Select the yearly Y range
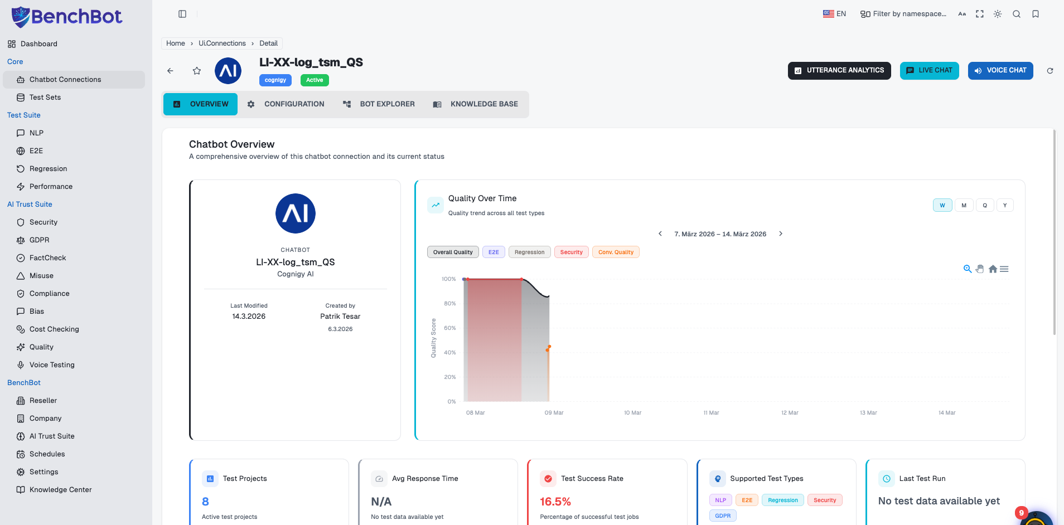Image resolution: width=1064 pixels, height=525 pixels. 1005,205
